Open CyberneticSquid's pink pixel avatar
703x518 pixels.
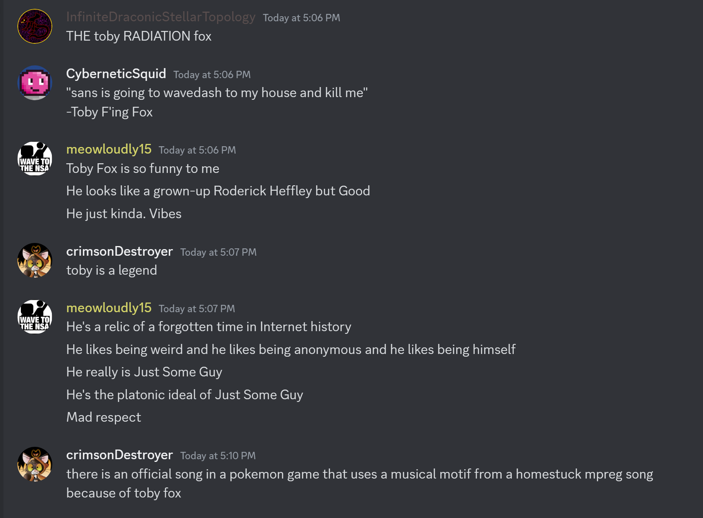(35, 83)
